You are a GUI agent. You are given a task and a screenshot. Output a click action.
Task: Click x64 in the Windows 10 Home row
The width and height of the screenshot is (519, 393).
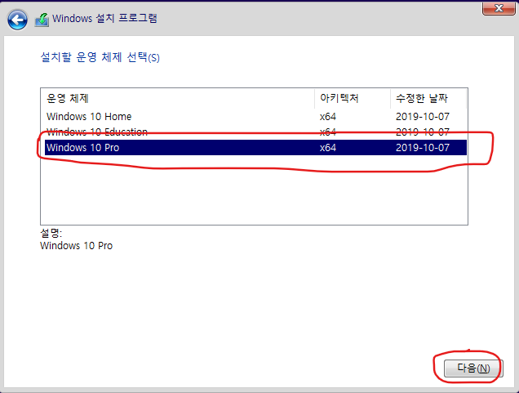click(328, 117)
